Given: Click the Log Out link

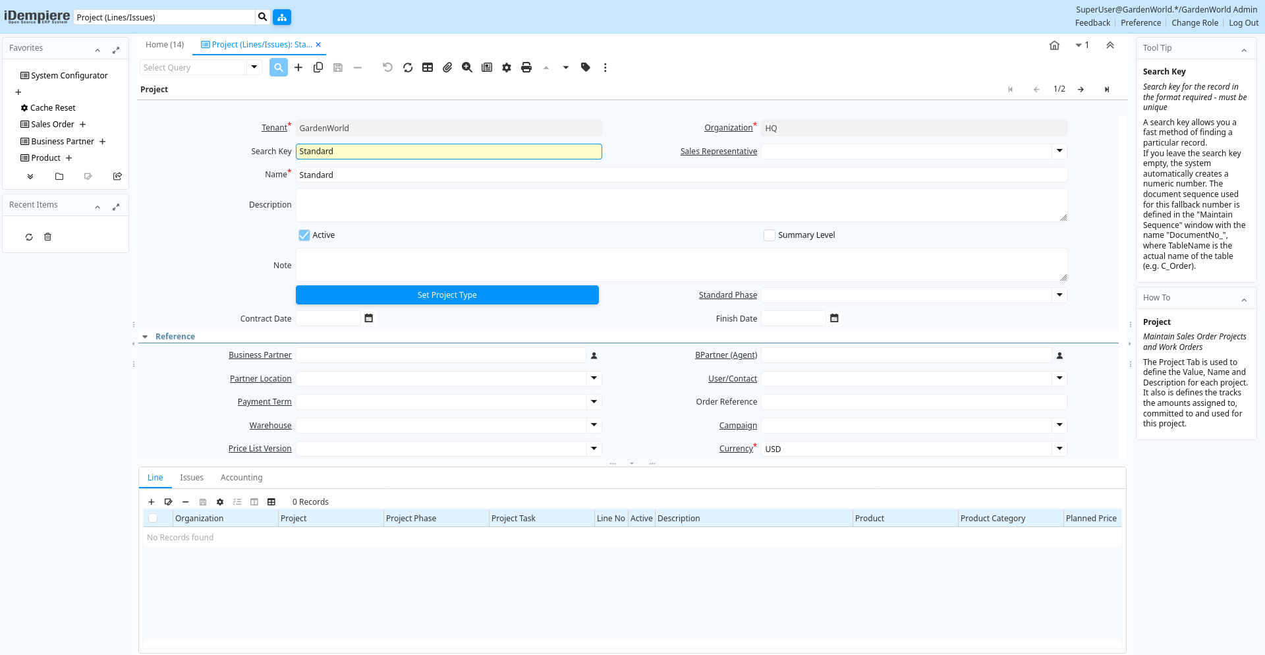Looking at the screenshot, I should [x=1243, y=23].
